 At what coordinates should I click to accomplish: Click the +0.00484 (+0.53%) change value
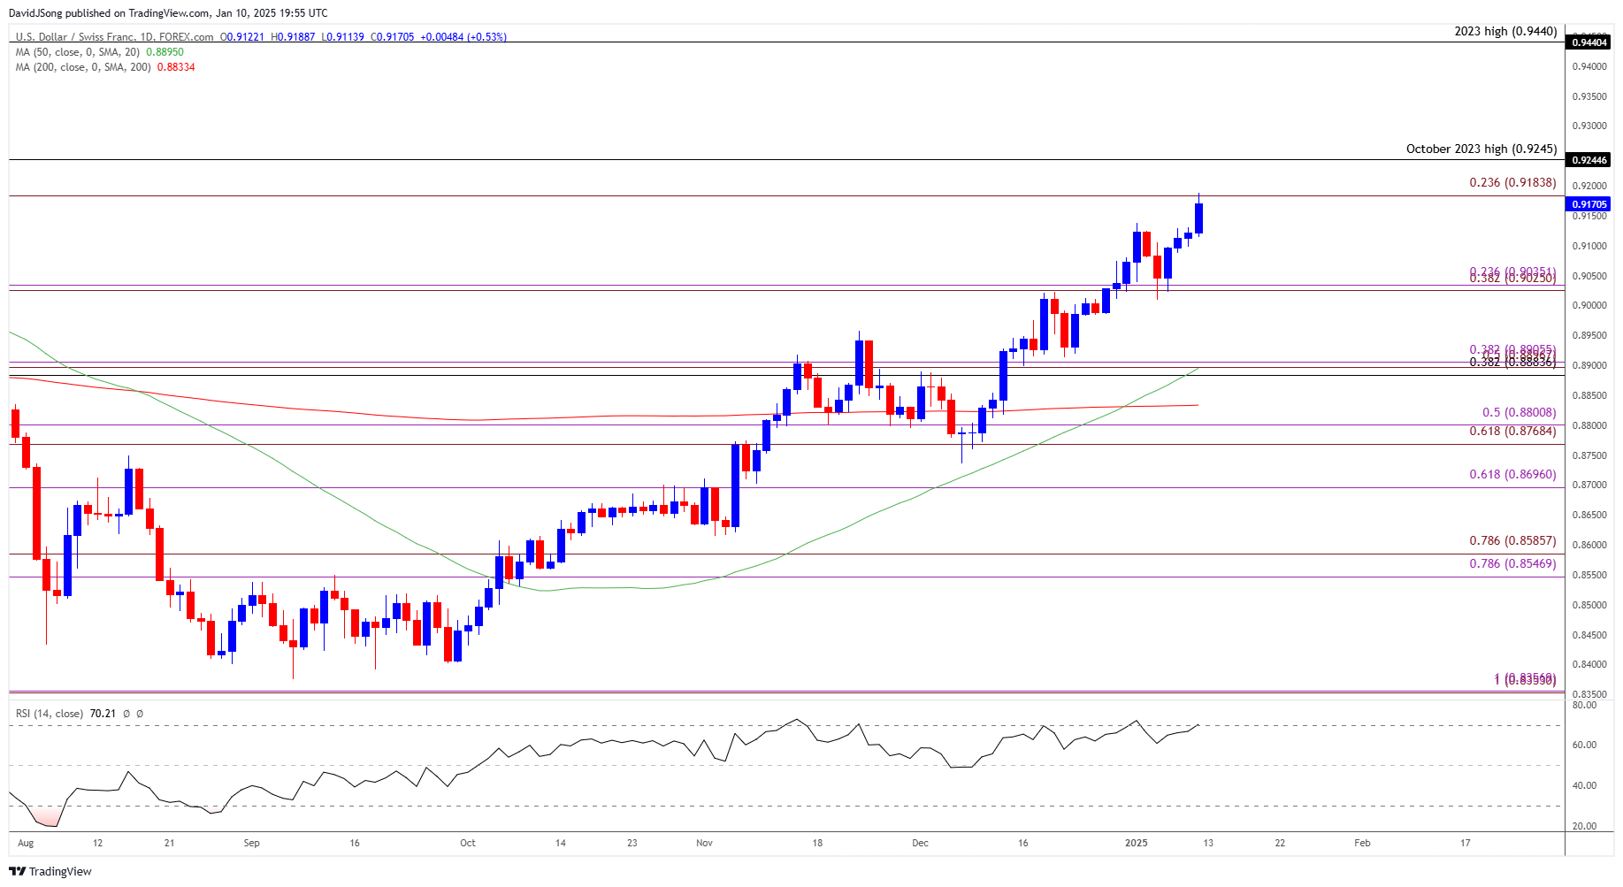pyautogui.click(x=463, y=37)
